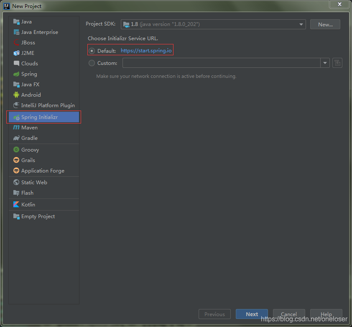Click the IntelliJ logo in title bar
The width and height of the screenshot is (352, 327).
pyautogui.click(x=7, y=6)
